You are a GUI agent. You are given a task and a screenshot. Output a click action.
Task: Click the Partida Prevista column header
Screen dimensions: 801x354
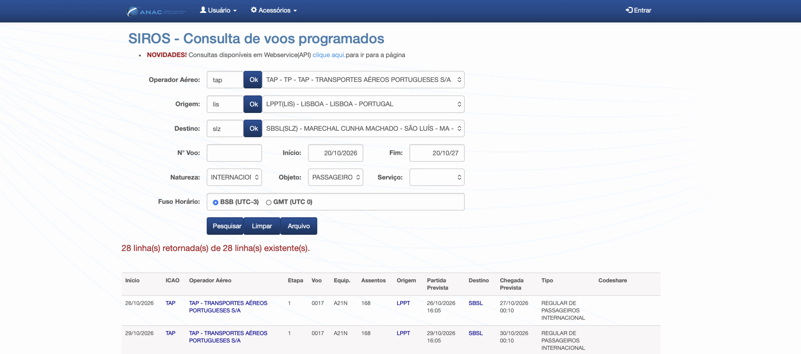(x=437, y=284)
